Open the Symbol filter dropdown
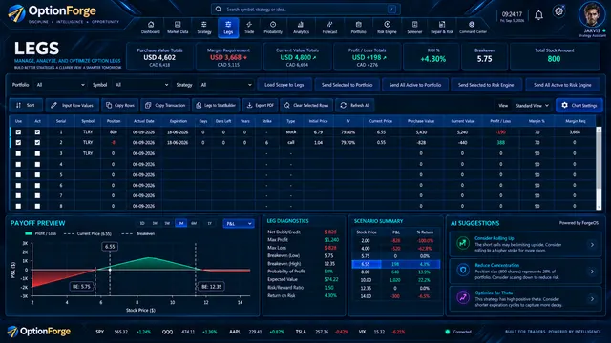Image resolution: width=611 pixels, height=343 pixels. coord(141,85)
